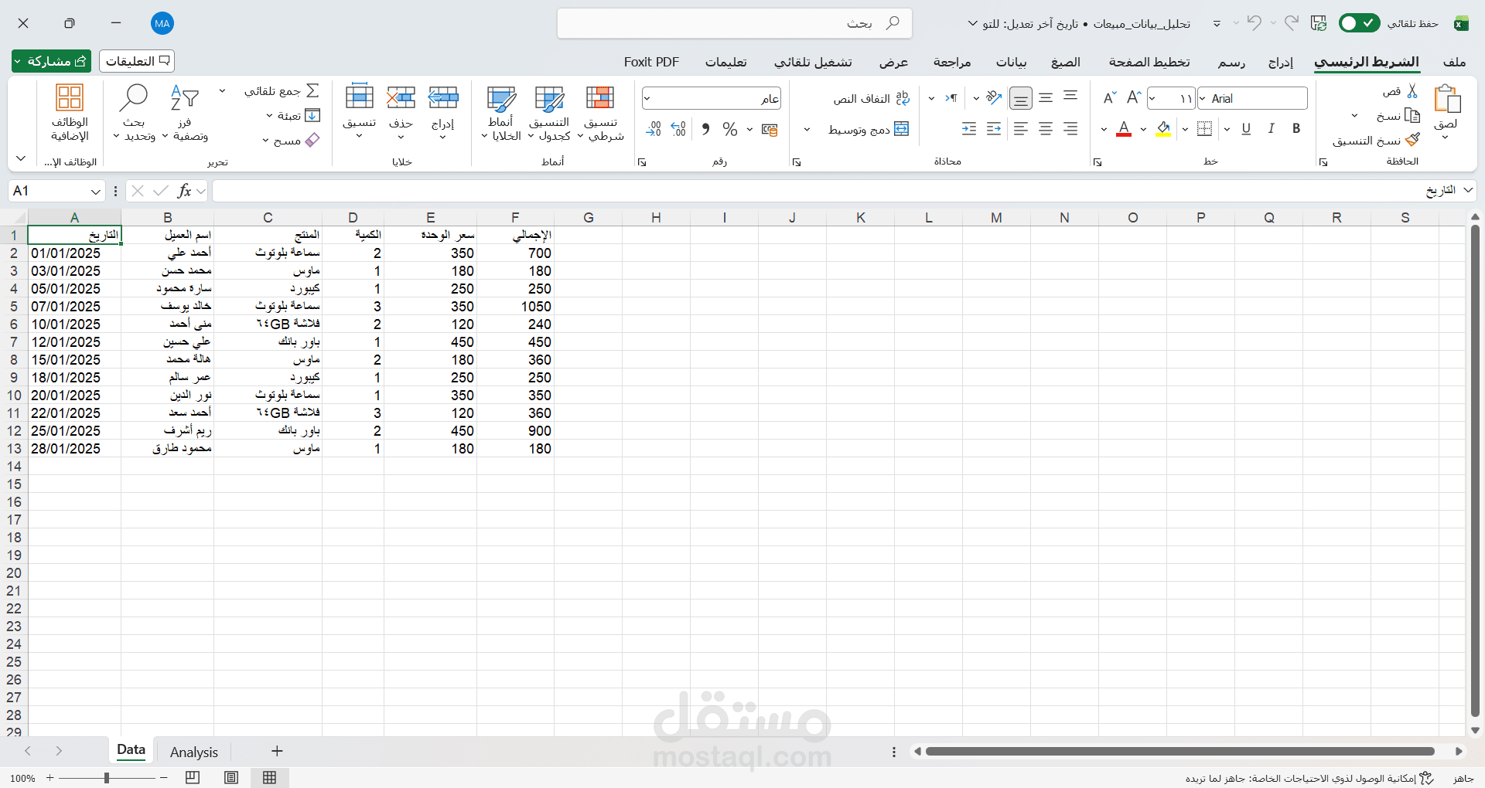The width and height of the screenshot is (1485, 788).
Task: Click the Merge and Center (دمج وتوسيط) icon
Action: [x=901, y=129]
